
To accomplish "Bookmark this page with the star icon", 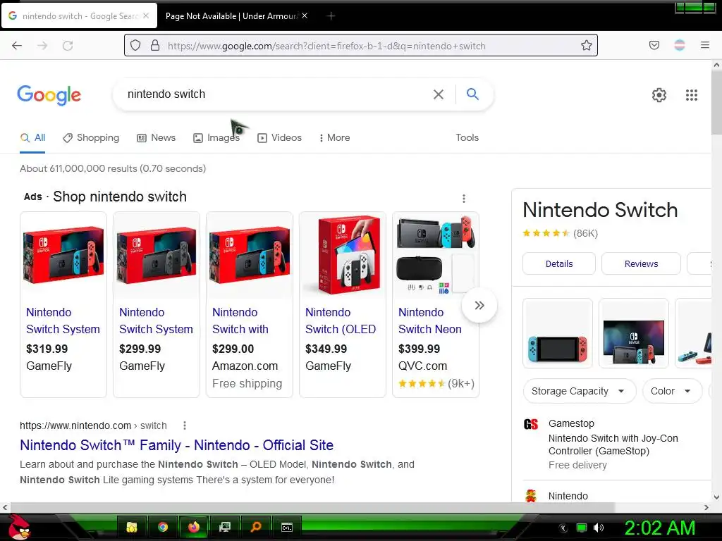I will tap(586, 45).
